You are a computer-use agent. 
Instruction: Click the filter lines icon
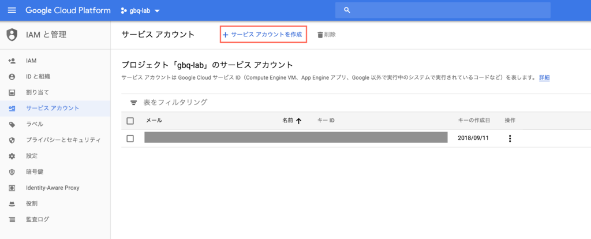click(x=133, y=103)
